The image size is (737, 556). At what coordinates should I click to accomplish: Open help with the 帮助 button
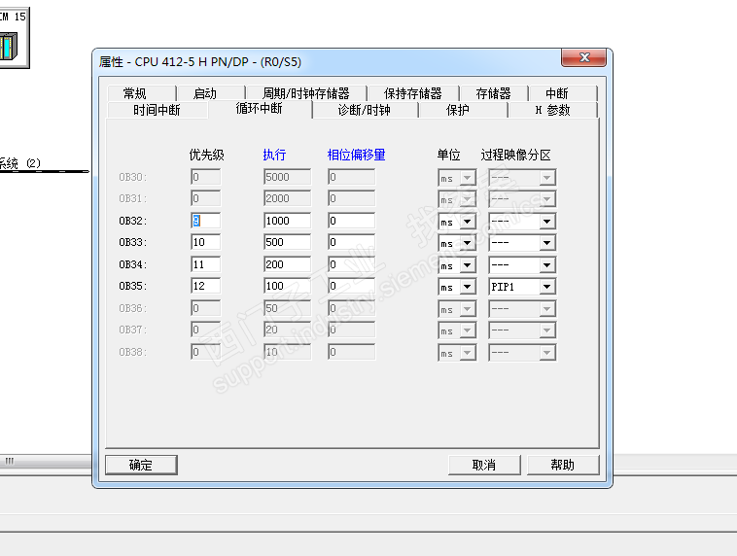point(563,465)
